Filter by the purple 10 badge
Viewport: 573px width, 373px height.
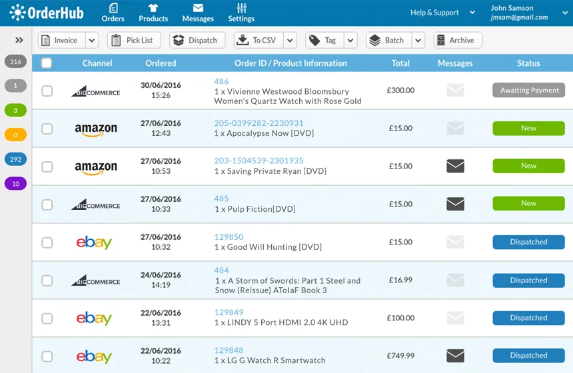pos(15,184)
